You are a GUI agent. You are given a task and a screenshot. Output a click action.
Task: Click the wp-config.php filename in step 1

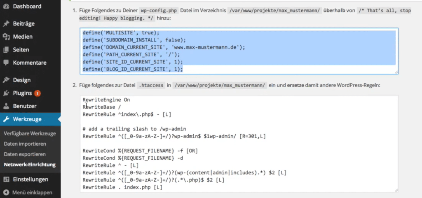[159, 11]
